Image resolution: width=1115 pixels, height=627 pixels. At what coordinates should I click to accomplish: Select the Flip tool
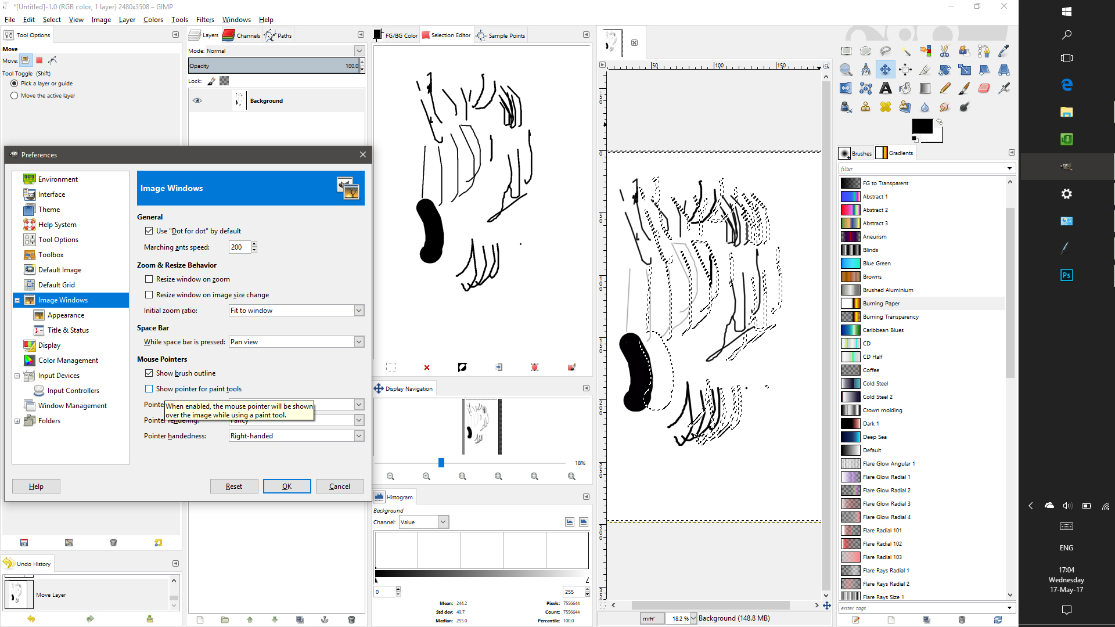[846, 88]
